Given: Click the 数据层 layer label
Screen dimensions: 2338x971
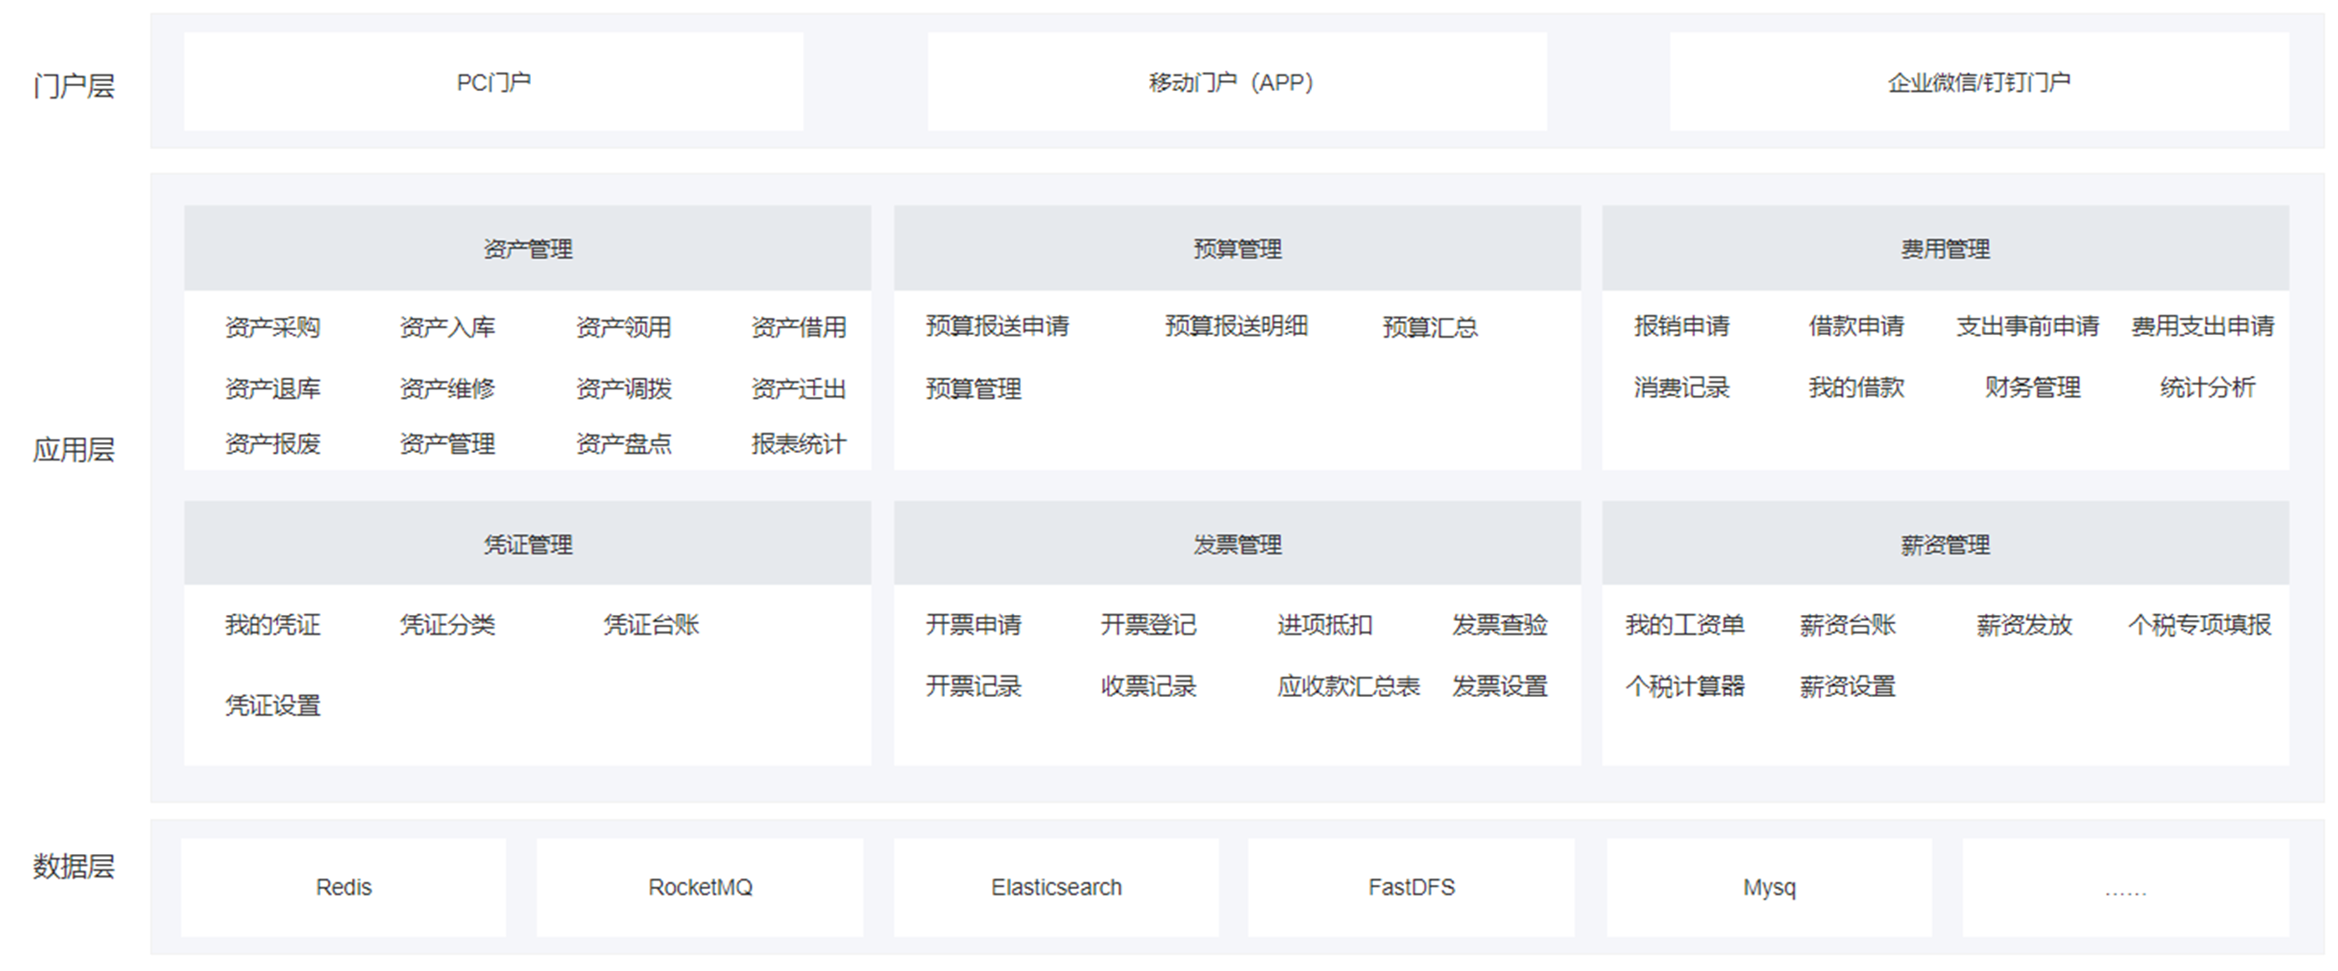Looking at the screenshot, I should click(x=74, y=866).
